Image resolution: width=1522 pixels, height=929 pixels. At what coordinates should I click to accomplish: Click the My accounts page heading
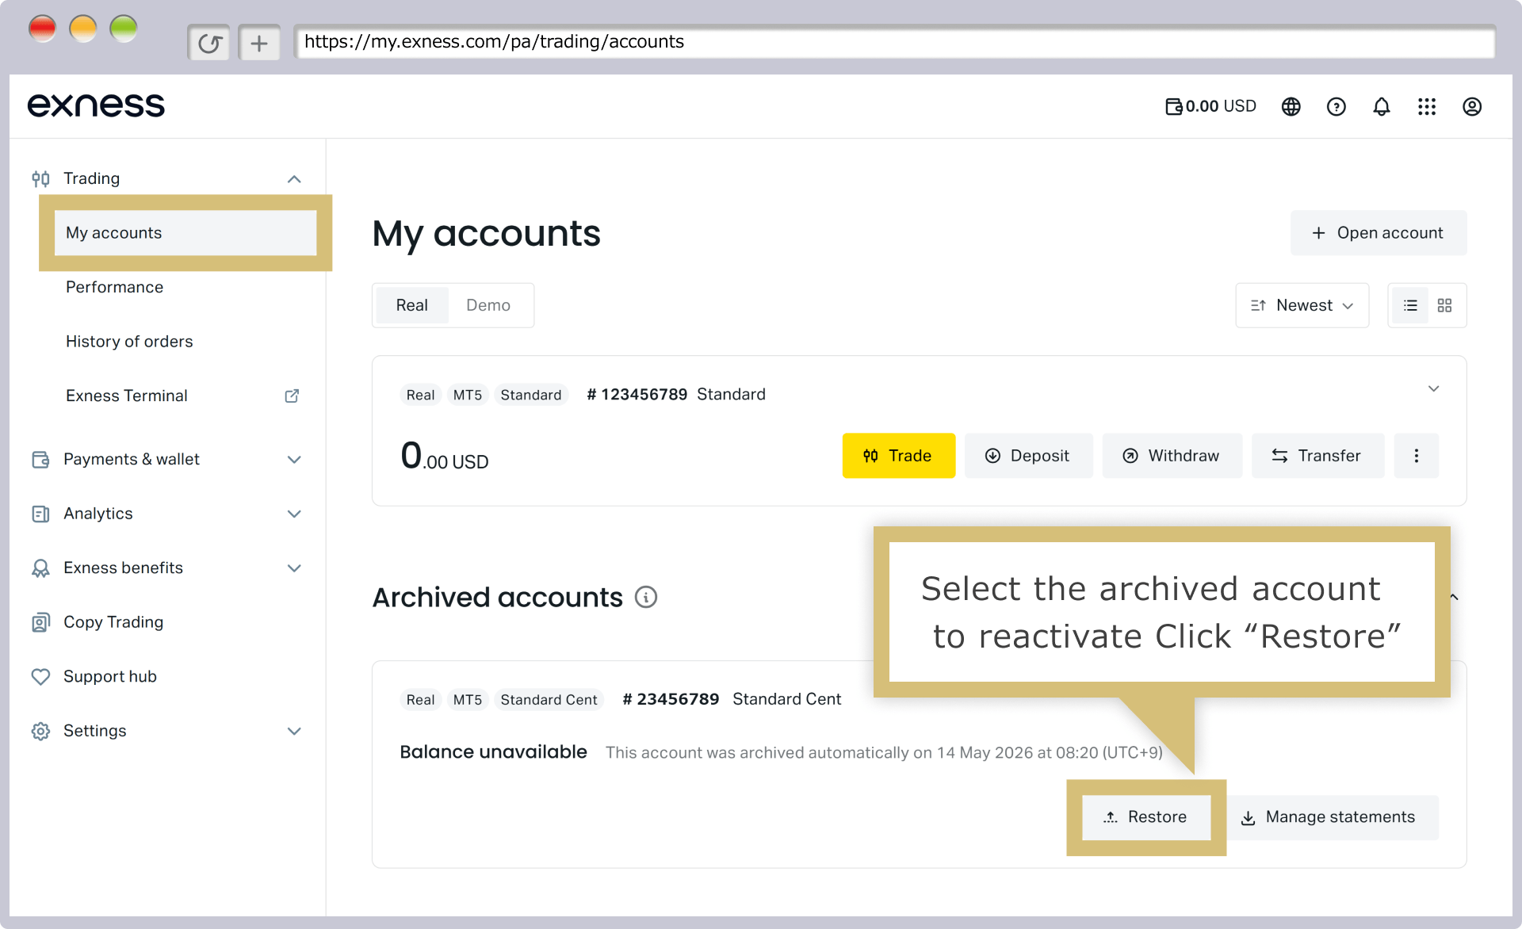pos(487,234)
